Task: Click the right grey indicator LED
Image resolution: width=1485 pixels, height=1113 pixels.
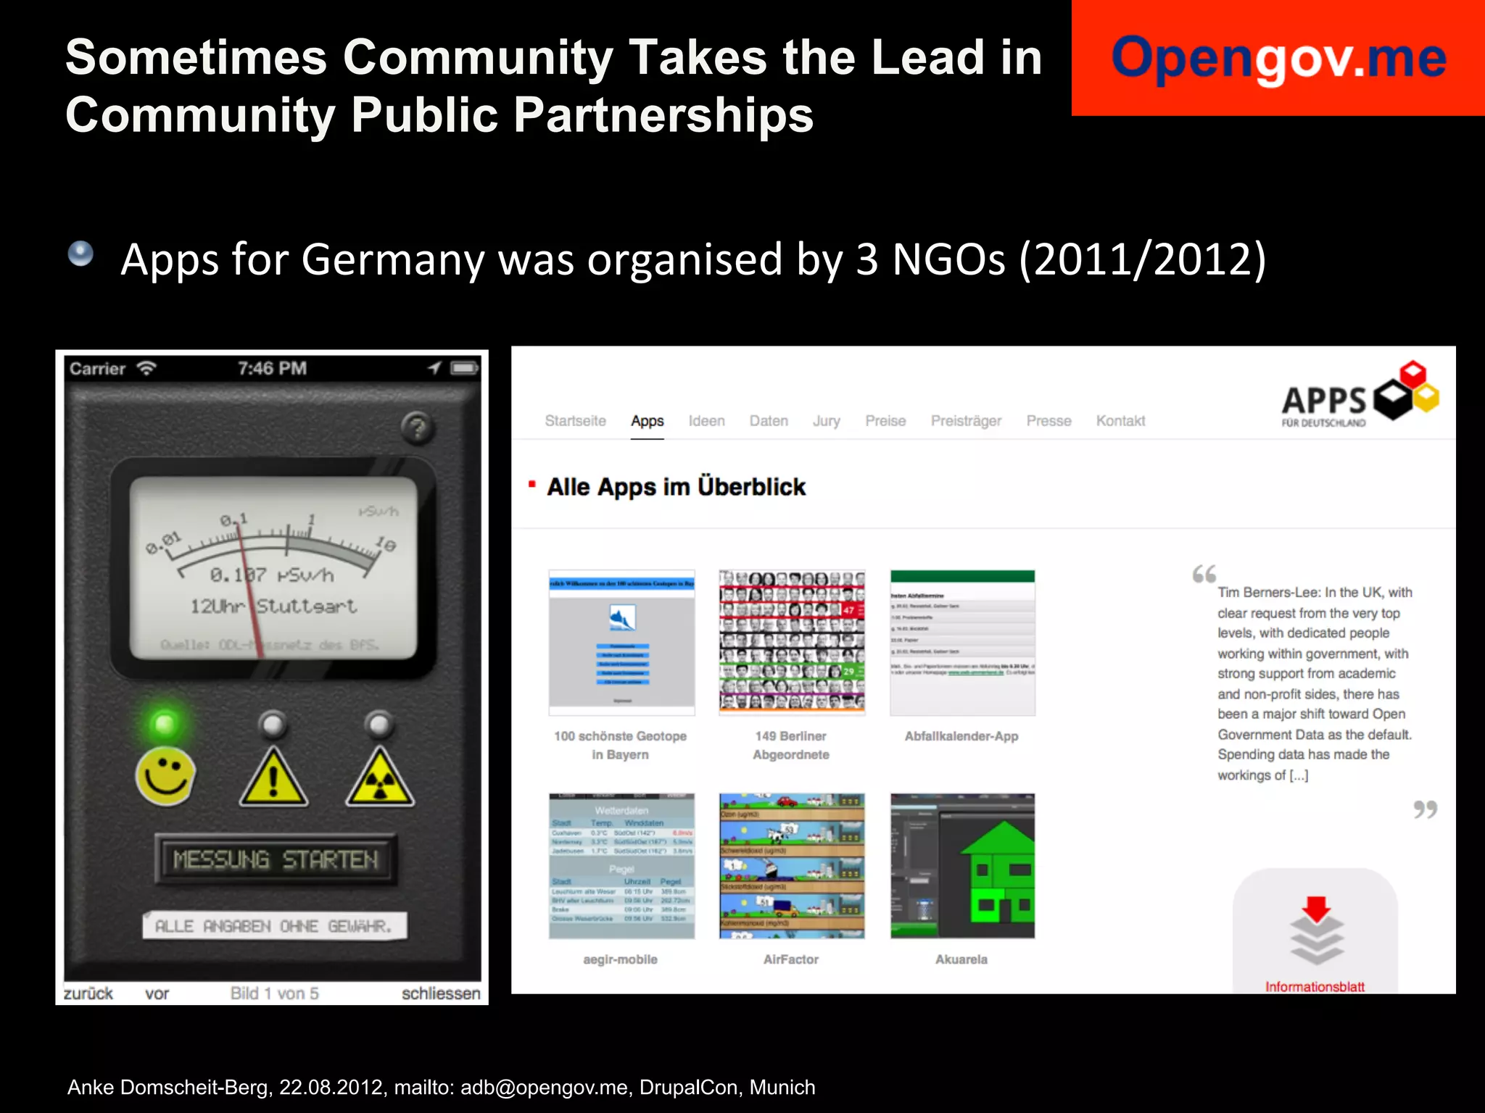Action: [379, 724]
